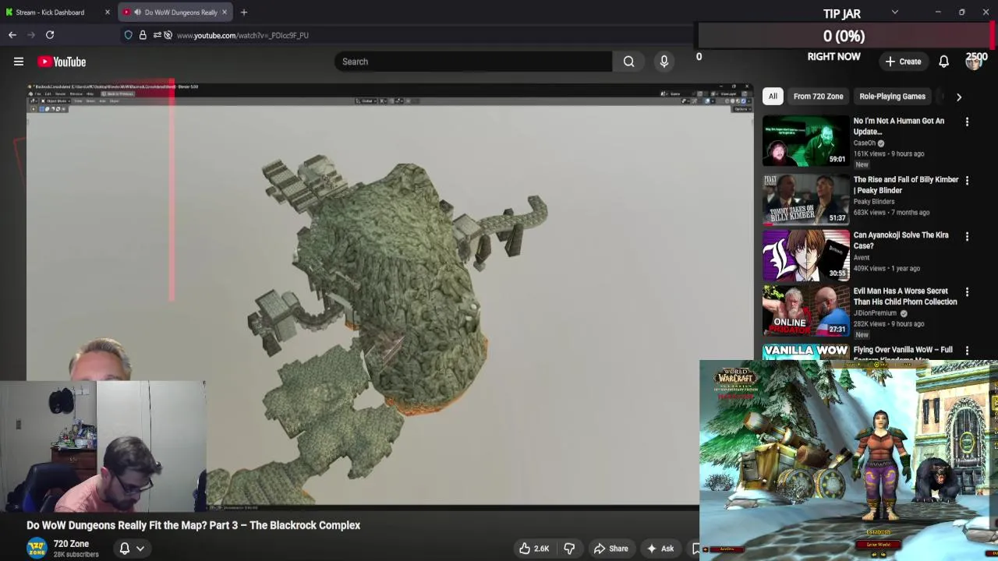Open options for Flying Over Vanilla WoW video
This screenshot has height=561, width=998.
[967, 351]
